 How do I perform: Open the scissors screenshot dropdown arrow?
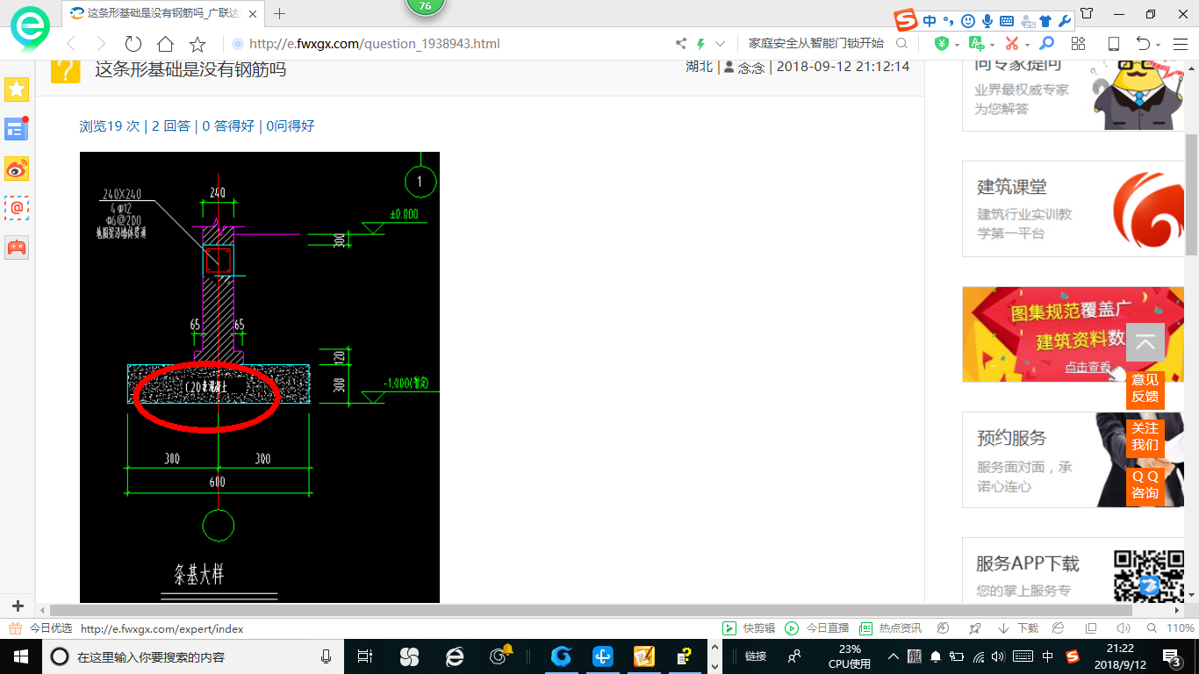coord(1027,45)
